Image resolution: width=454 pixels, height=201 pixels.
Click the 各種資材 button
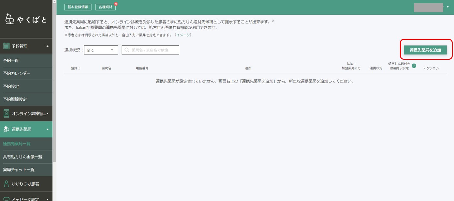pos(105,7)
